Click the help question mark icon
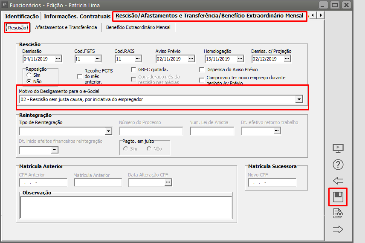The width and height of the screenshot is (365, 243). pyautogui.click(x=338, y=165)
